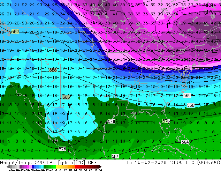Viewport: 221px width, 171px height.
Task: Click the 496 height contour label
Action: click(x=209, y=11)
